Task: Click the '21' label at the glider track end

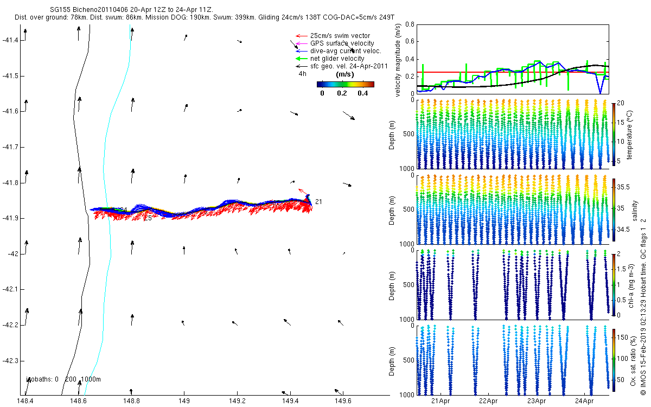Action: click(x=318, y=202)
